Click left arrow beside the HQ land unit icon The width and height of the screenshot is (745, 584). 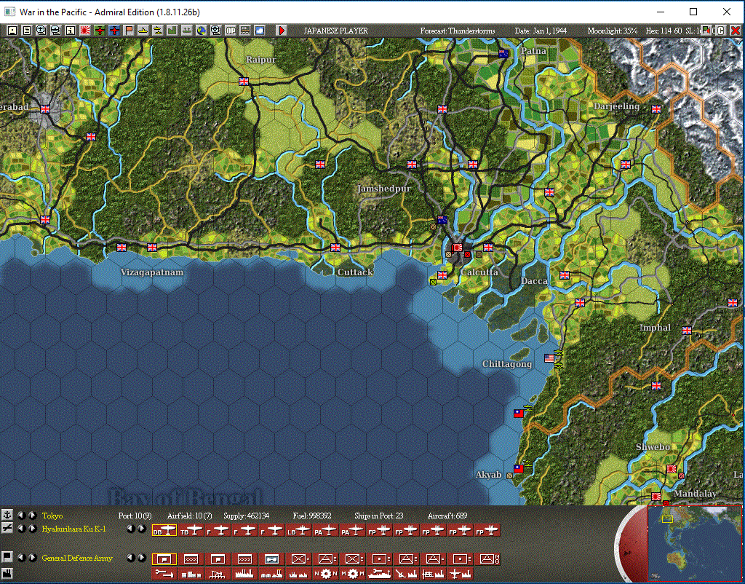click(x=130, y=557)
